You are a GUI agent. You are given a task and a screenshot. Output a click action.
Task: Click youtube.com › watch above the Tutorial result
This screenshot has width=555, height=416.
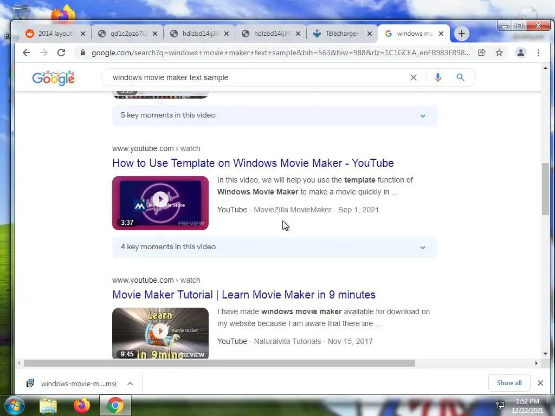tap(156, 280)
